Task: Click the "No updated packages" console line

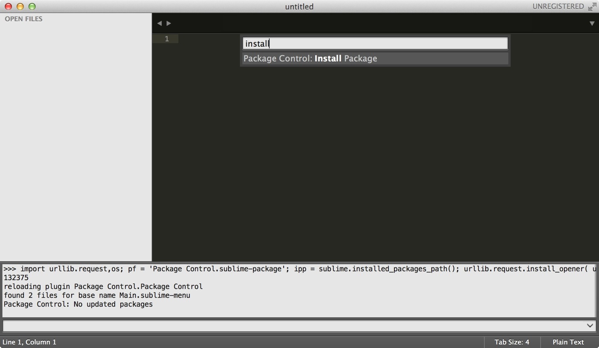Action: tap(78, 304)
